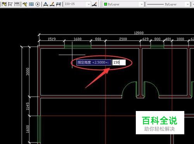Click the Dimension Update icon
This screenshot has height=144, width=194.
59,4
